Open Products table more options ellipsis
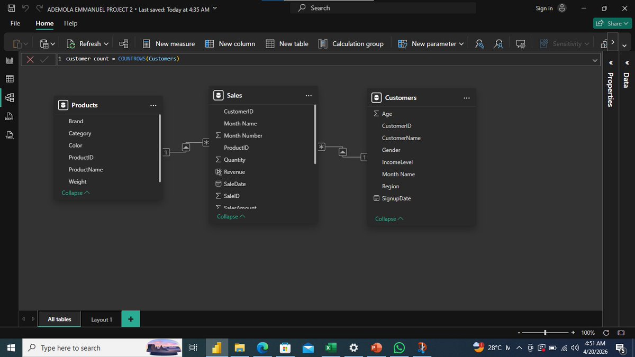This screenshot has width=635, height=357. point(153,105)
